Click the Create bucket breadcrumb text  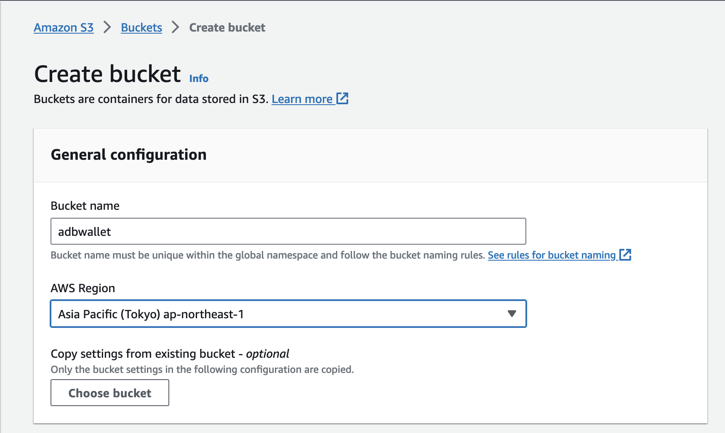pyautogui.click(x=227, y=28)
